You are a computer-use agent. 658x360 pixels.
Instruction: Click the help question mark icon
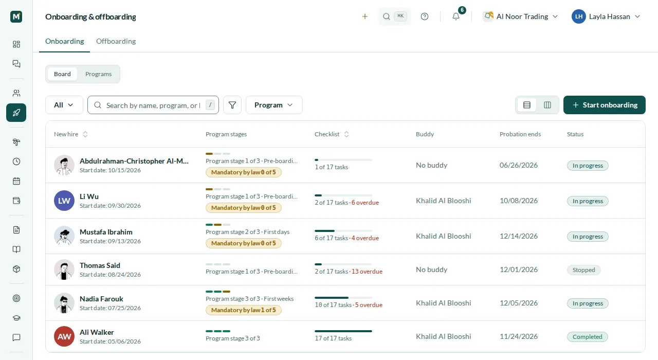pos(425,16)
